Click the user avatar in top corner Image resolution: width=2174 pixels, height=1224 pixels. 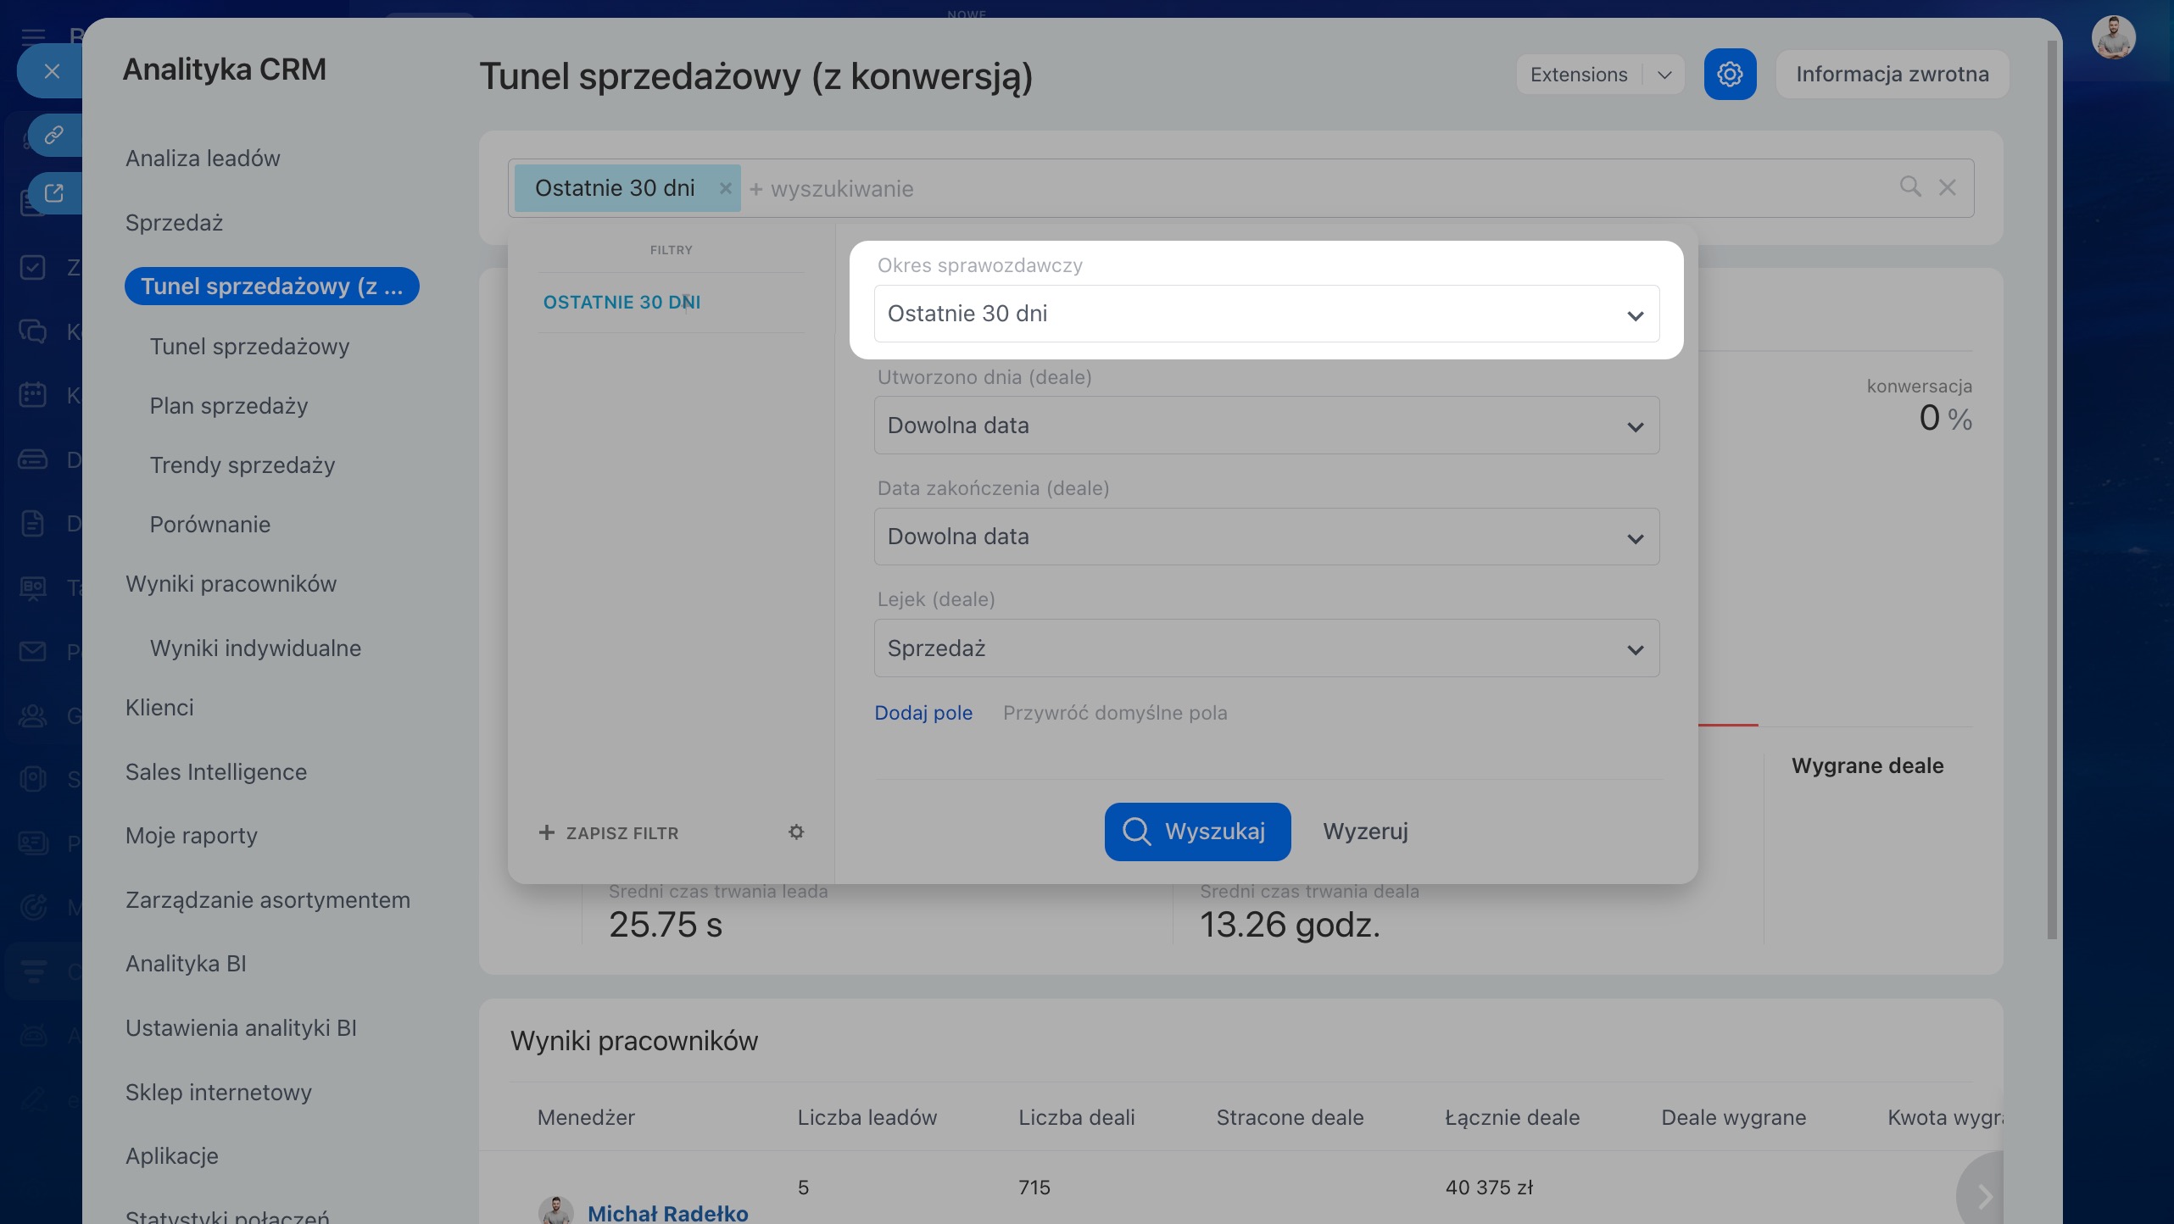[2112, 38]
